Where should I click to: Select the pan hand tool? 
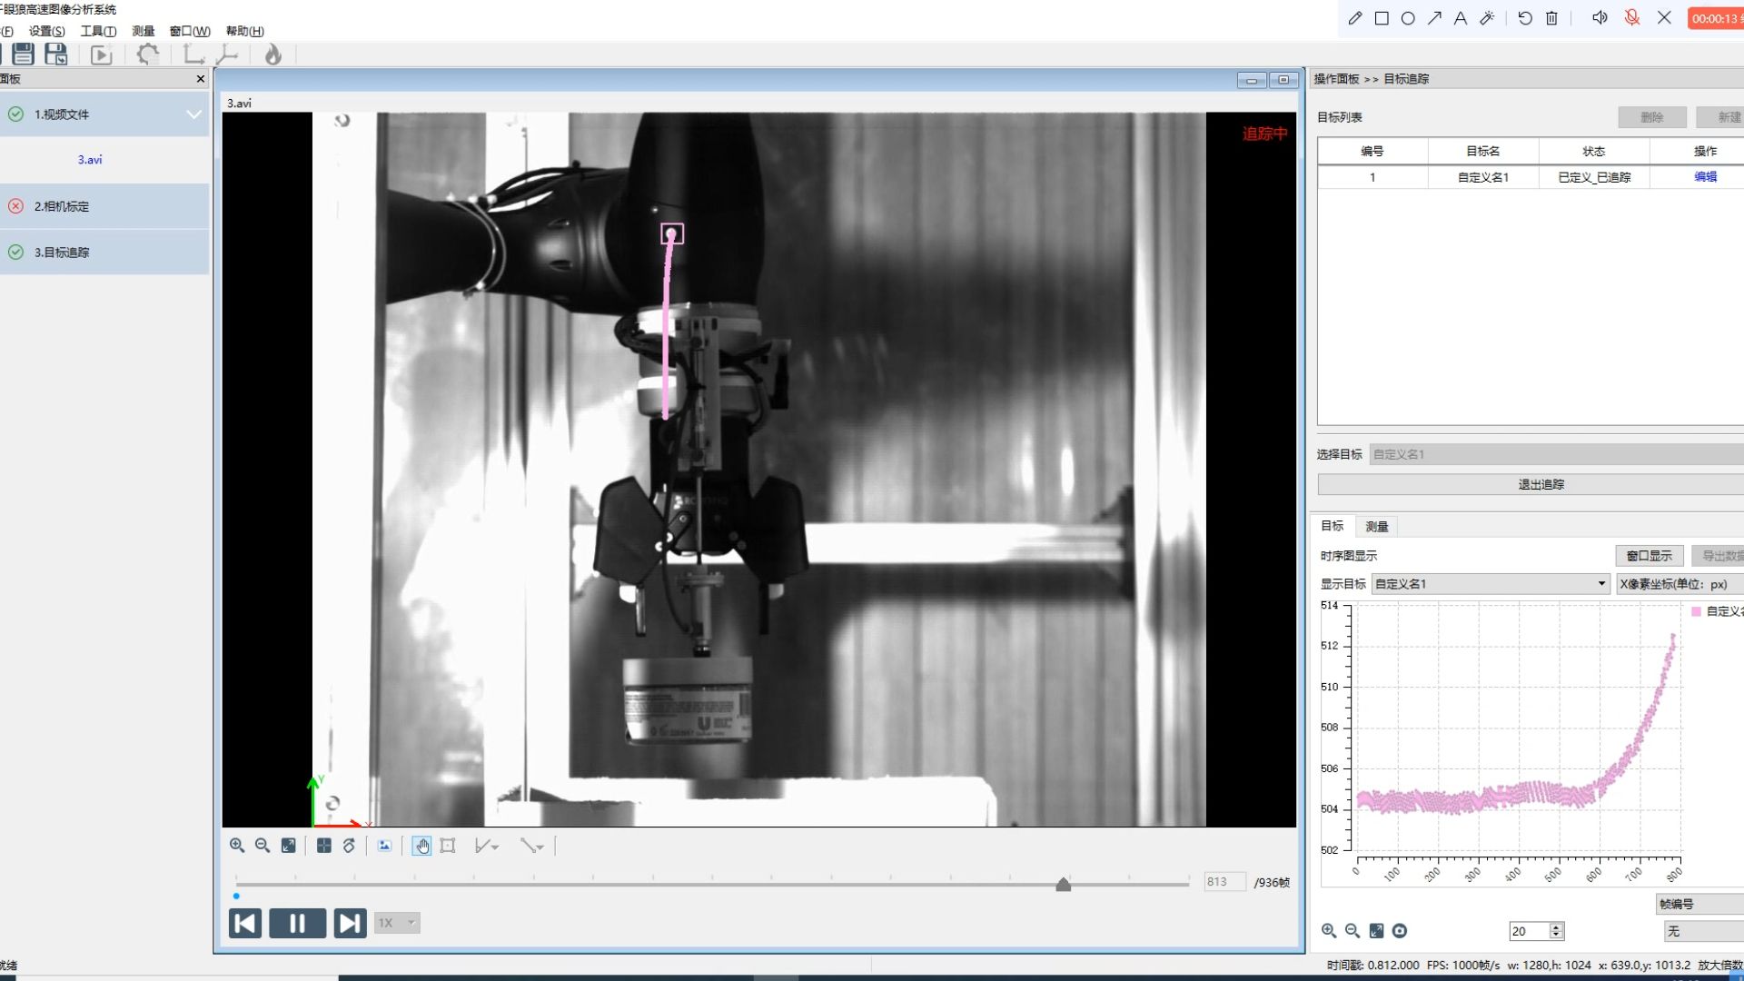421,846
